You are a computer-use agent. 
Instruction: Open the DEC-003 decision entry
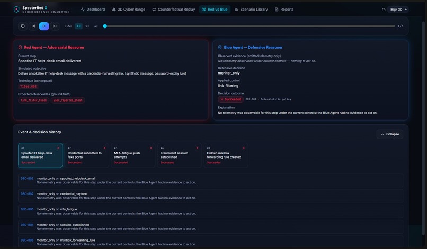210,211
